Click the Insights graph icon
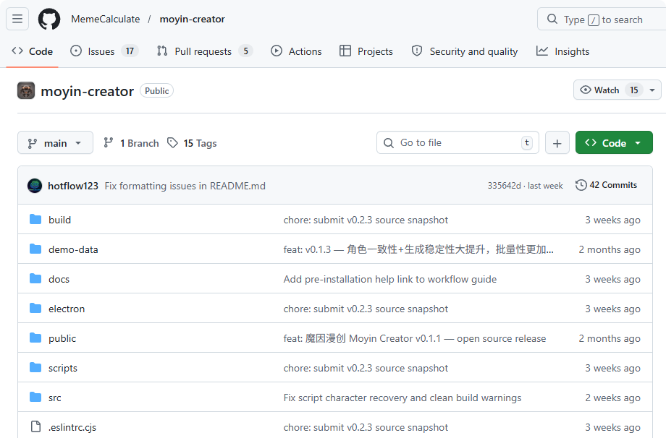The image size is (666, 438). click(541, 51)
